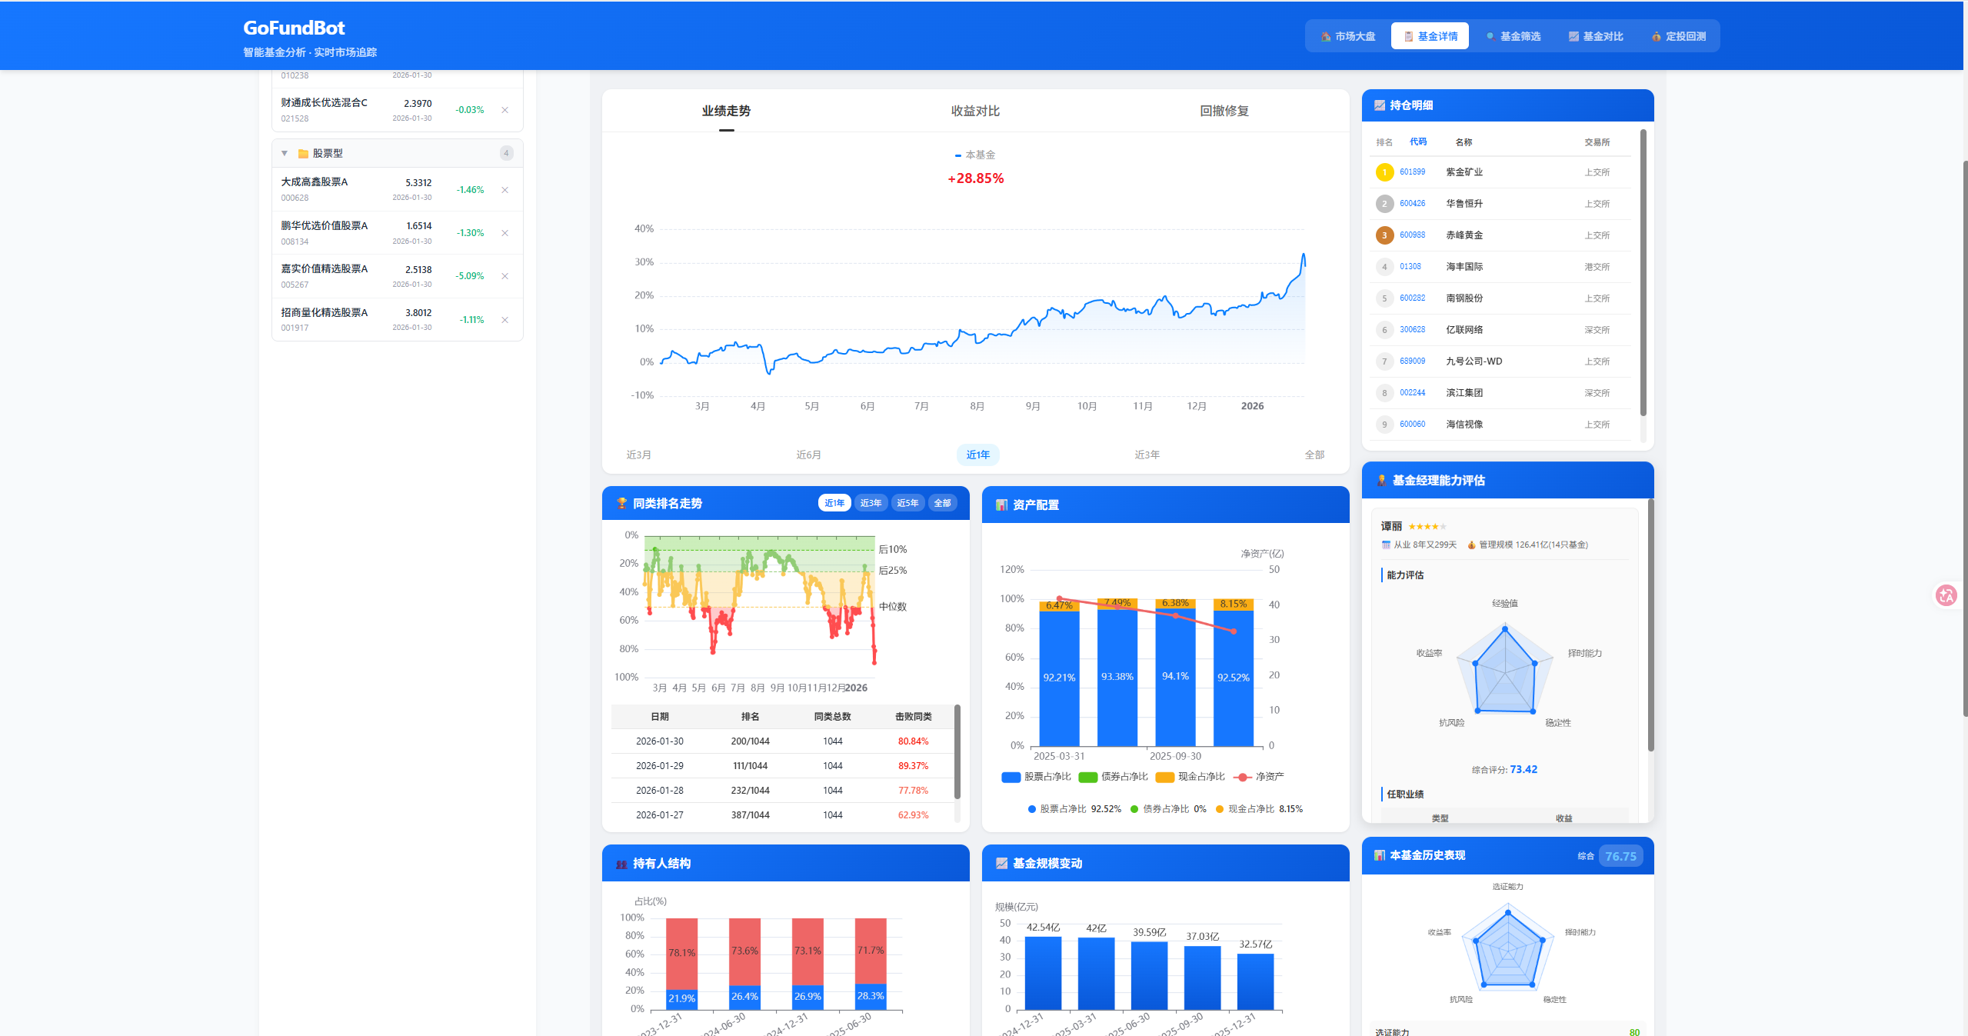Toggle the 净资产 legend line series
Viewport: 1968px width, 1036px height.
tap(1258, 777)
